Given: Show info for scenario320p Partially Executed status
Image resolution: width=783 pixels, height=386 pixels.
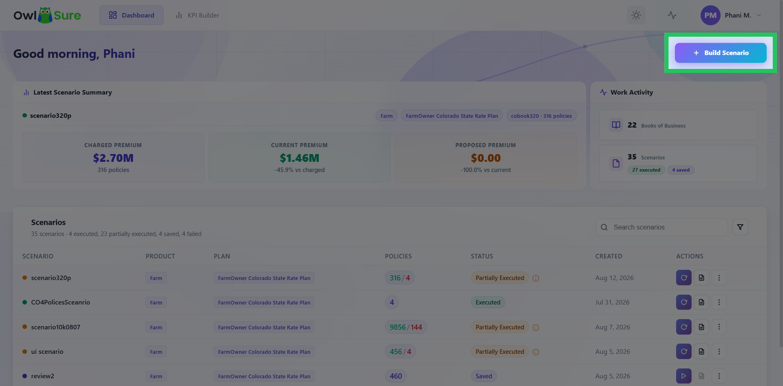Looking at the screenshot, I should tap(536, 278).
